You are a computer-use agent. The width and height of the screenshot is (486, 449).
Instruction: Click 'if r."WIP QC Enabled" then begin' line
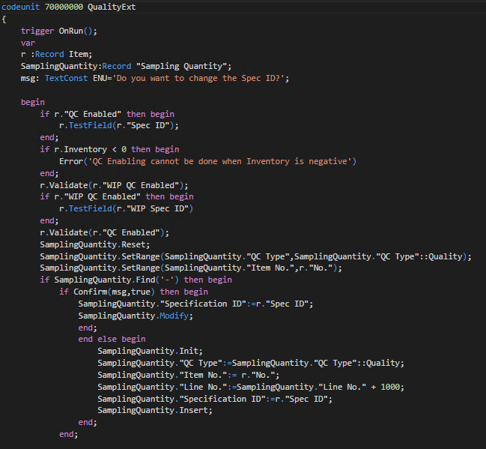click(117, 196)
